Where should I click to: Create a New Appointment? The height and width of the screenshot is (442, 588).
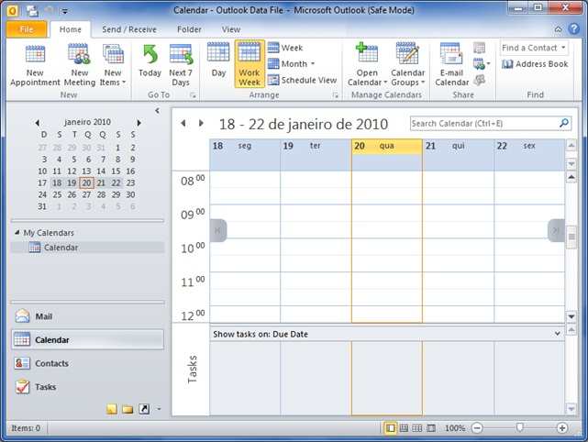point(35,65)
